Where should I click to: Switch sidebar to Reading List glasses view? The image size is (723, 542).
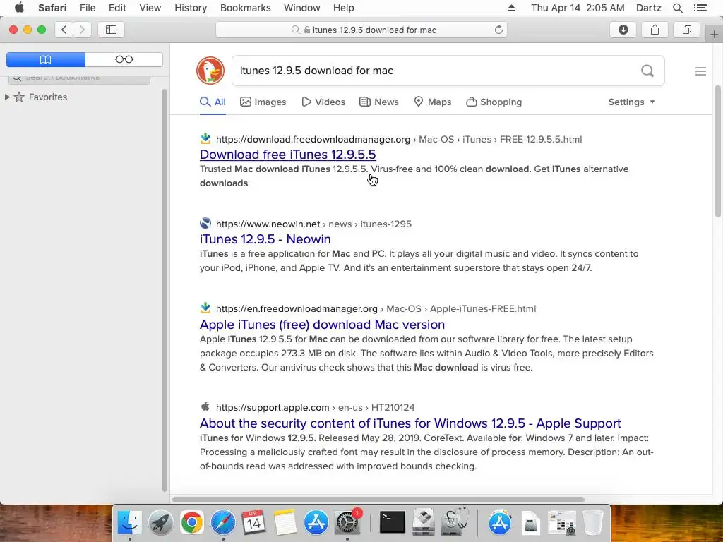[x=124, y=59]
